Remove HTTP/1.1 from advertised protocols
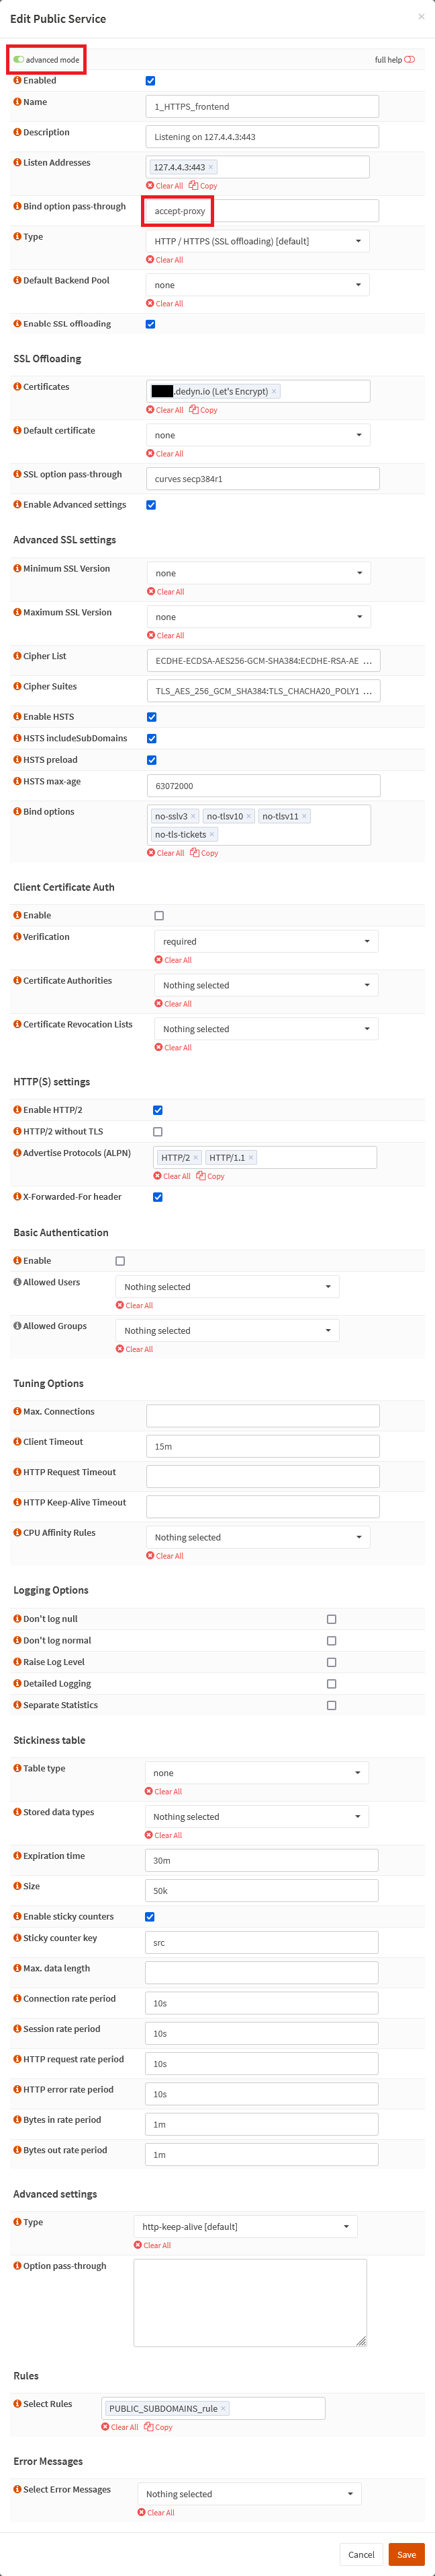 (250, 1157)
